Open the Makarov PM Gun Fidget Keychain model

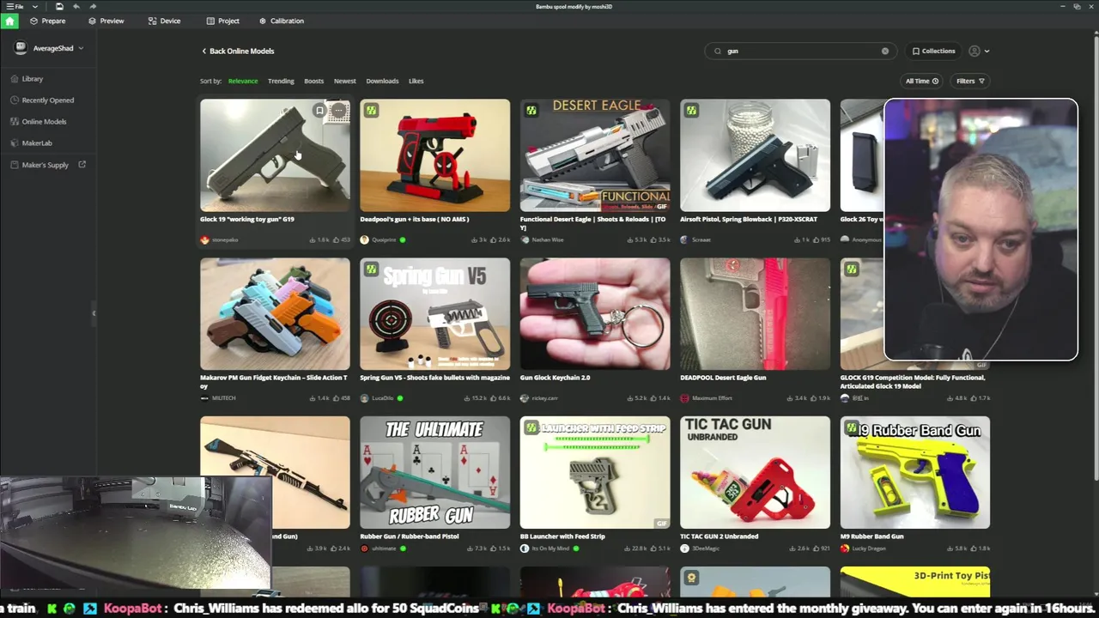click(x=275, y=314)
